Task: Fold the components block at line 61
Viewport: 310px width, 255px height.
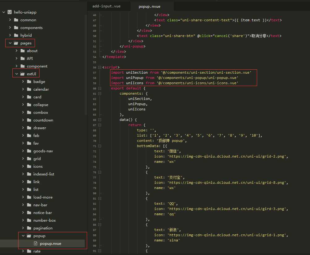Action: tap(100, 93)
